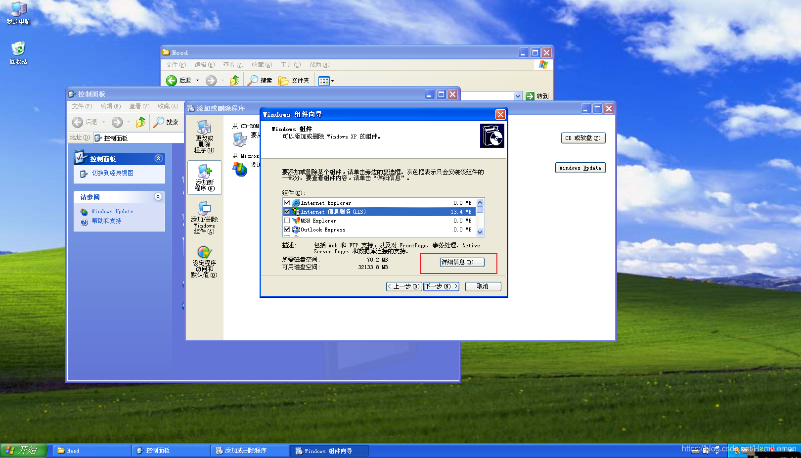Screen dimensions: 801x458
Task: Click up-folder icon in Need window
Action: [235, 80]
